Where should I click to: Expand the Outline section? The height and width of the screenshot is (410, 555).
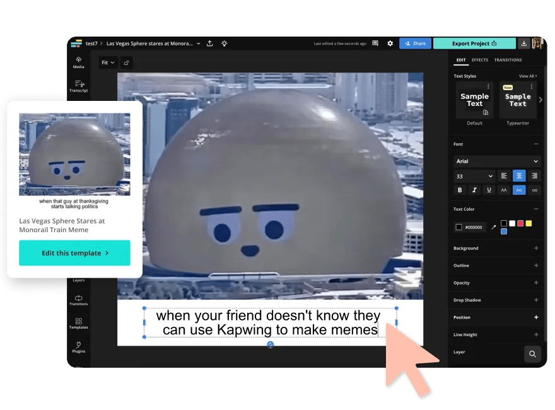(536, 265)
